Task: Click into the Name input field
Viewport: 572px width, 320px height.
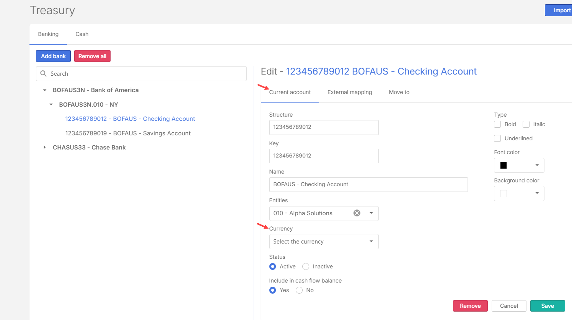Action: (368, 185)
